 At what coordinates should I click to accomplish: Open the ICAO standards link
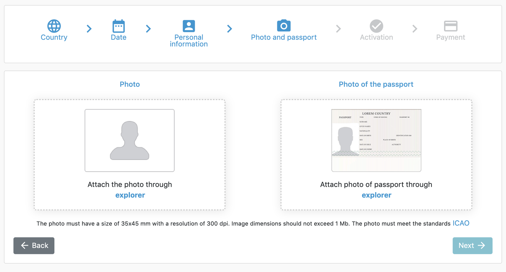pos(461,223)
